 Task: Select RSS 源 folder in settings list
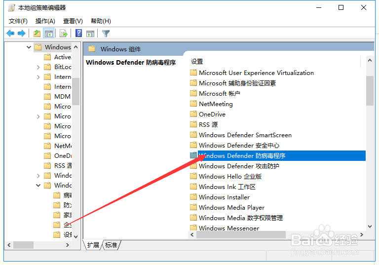click(x=204, y=124)
